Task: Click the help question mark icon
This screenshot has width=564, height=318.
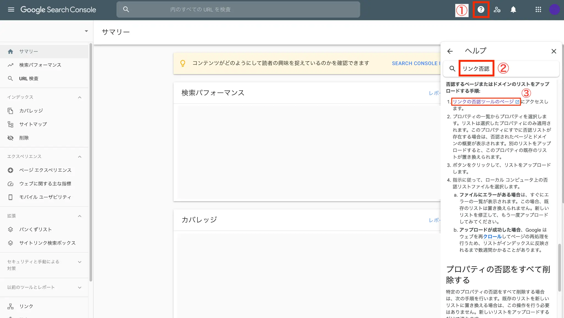Action: (x=481, y=10)
